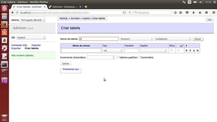217x122 pixels.
Task: Open System Settings from the dock
Action: click(x=4, y=48)
